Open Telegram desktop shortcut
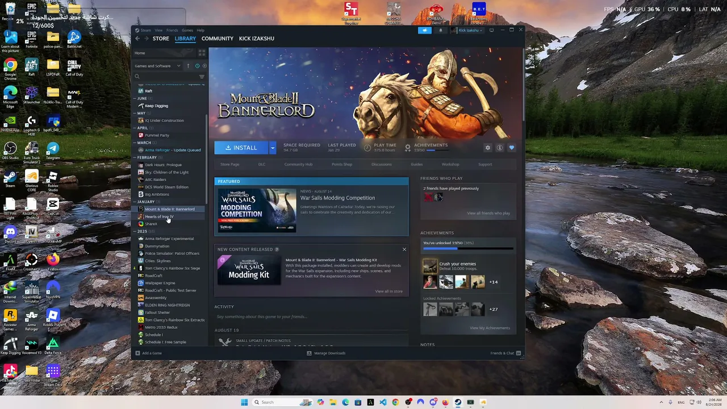 [53, 151]
